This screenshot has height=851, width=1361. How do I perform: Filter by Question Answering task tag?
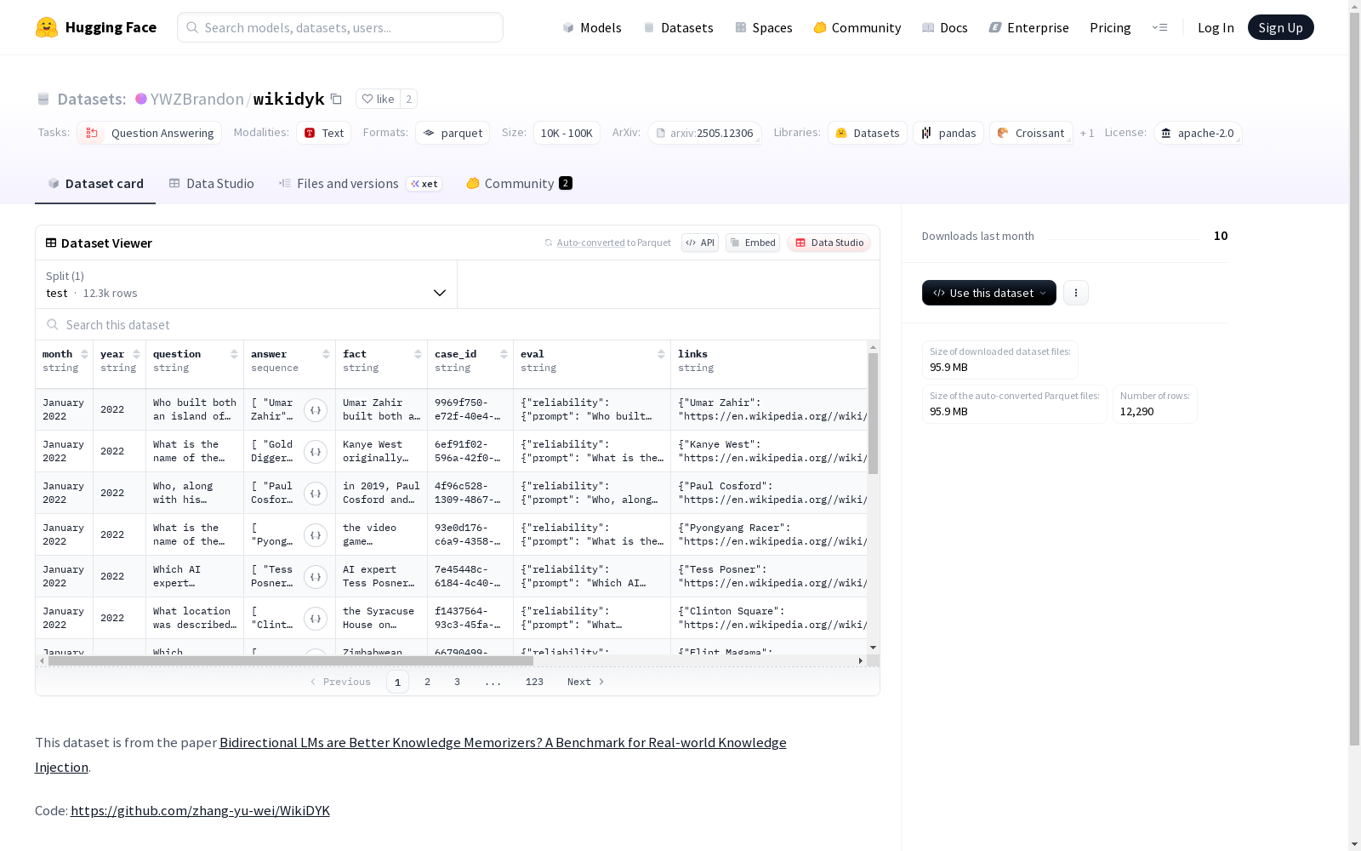coord(150,133)
